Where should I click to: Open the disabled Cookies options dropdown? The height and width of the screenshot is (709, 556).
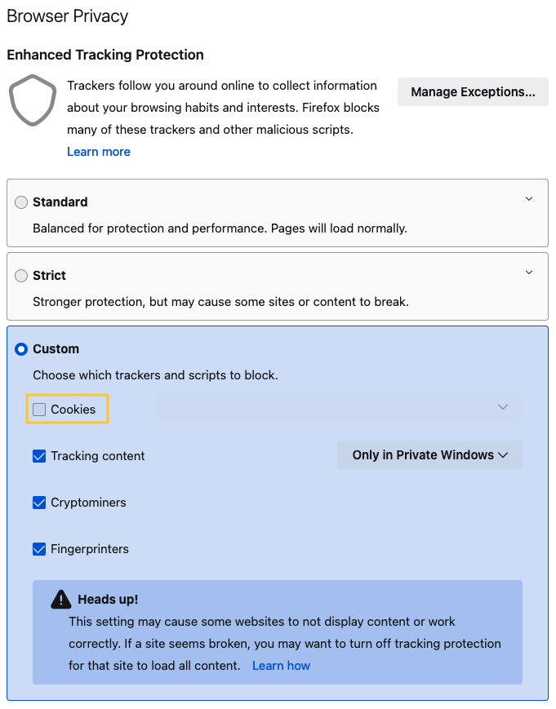click(338, 407)
